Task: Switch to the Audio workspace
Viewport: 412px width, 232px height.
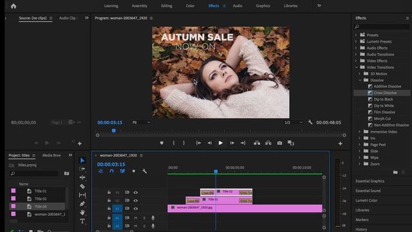Action: click(238, 6)
